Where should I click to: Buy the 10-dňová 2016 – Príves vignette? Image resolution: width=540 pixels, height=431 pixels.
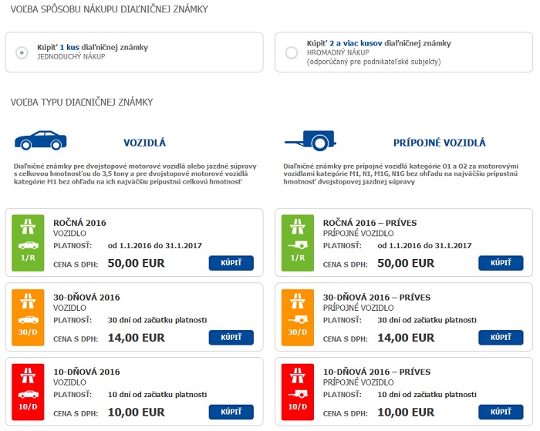tap(501, 412)
